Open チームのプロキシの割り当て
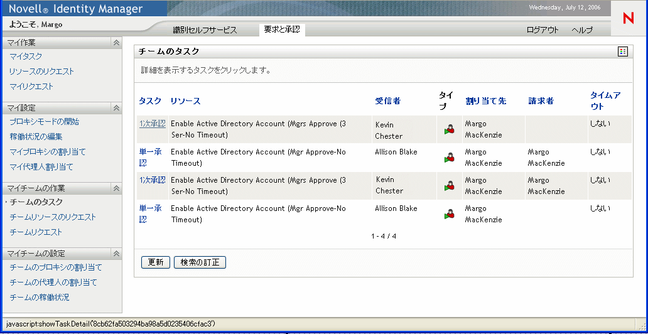The width and height of the screenshot is (648, 334). coord(56,267)
